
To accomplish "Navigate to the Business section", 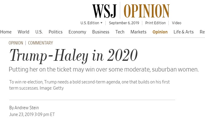I will point(101,32).
